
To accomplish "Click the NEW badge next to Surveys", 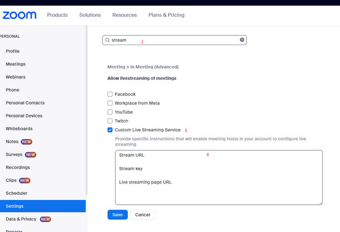I will [x=31, y=155].
